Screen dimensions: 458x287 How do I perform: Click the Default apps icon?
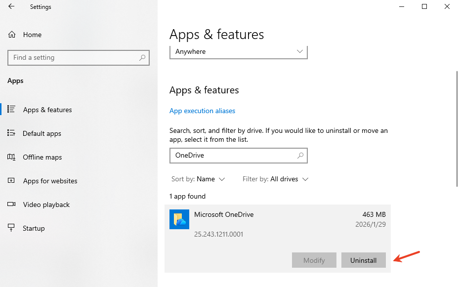(10, 133)
